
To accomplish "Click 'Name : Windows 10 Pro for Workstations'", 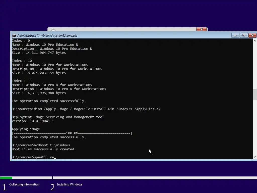I will coord(50,65).
